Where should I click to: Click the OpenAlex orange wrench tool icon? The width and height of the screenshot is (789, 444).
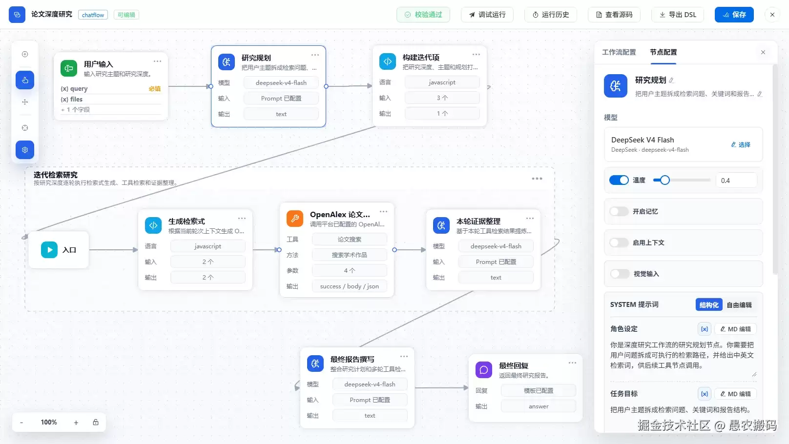295,219
